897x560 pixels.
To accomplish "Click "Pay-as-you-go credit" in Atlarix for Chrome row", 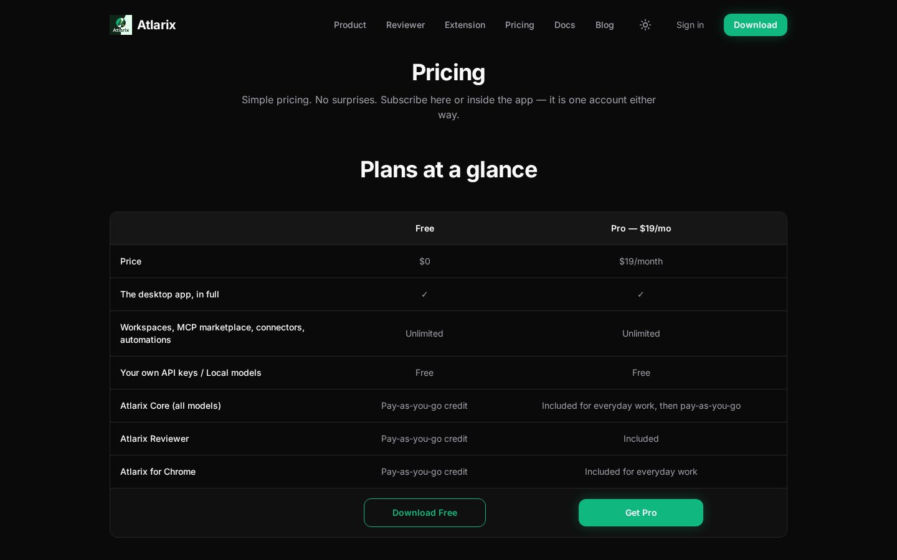I will pyautogui.click(x=424, y=472).
